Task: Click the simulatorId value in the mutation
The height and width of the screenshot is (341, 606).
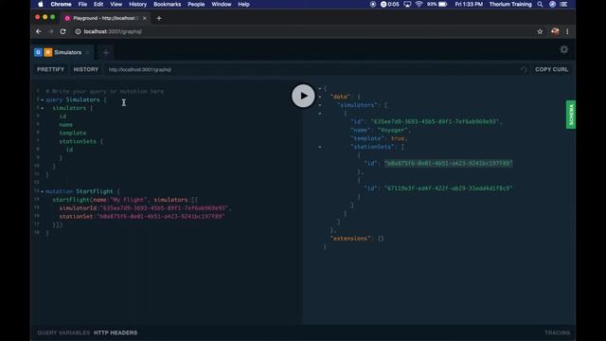Action: tap(164, 208)
